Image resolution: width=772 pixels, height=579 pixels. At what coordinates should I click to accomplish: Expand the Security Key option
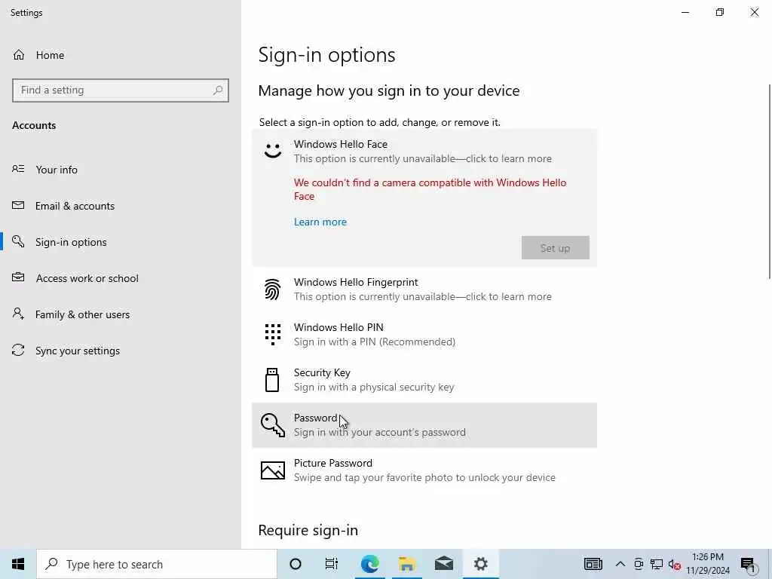(424, 380)
